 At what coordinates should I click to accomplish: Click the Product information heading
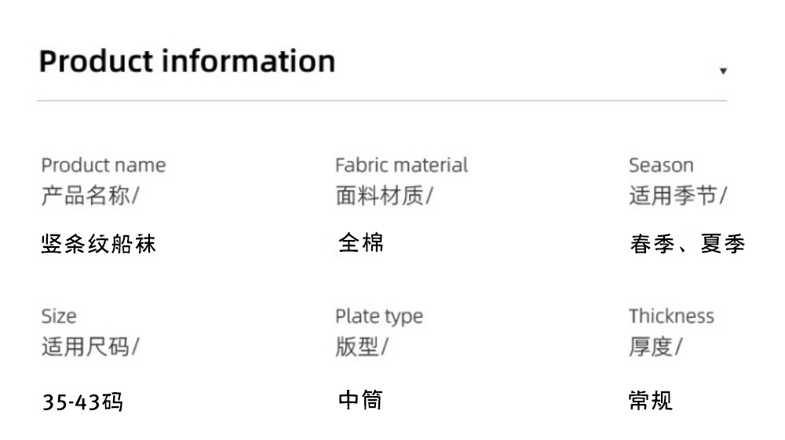pyautogui.click(x=187, y=61)
